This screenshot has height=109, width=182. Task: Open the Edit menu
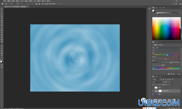9,1
